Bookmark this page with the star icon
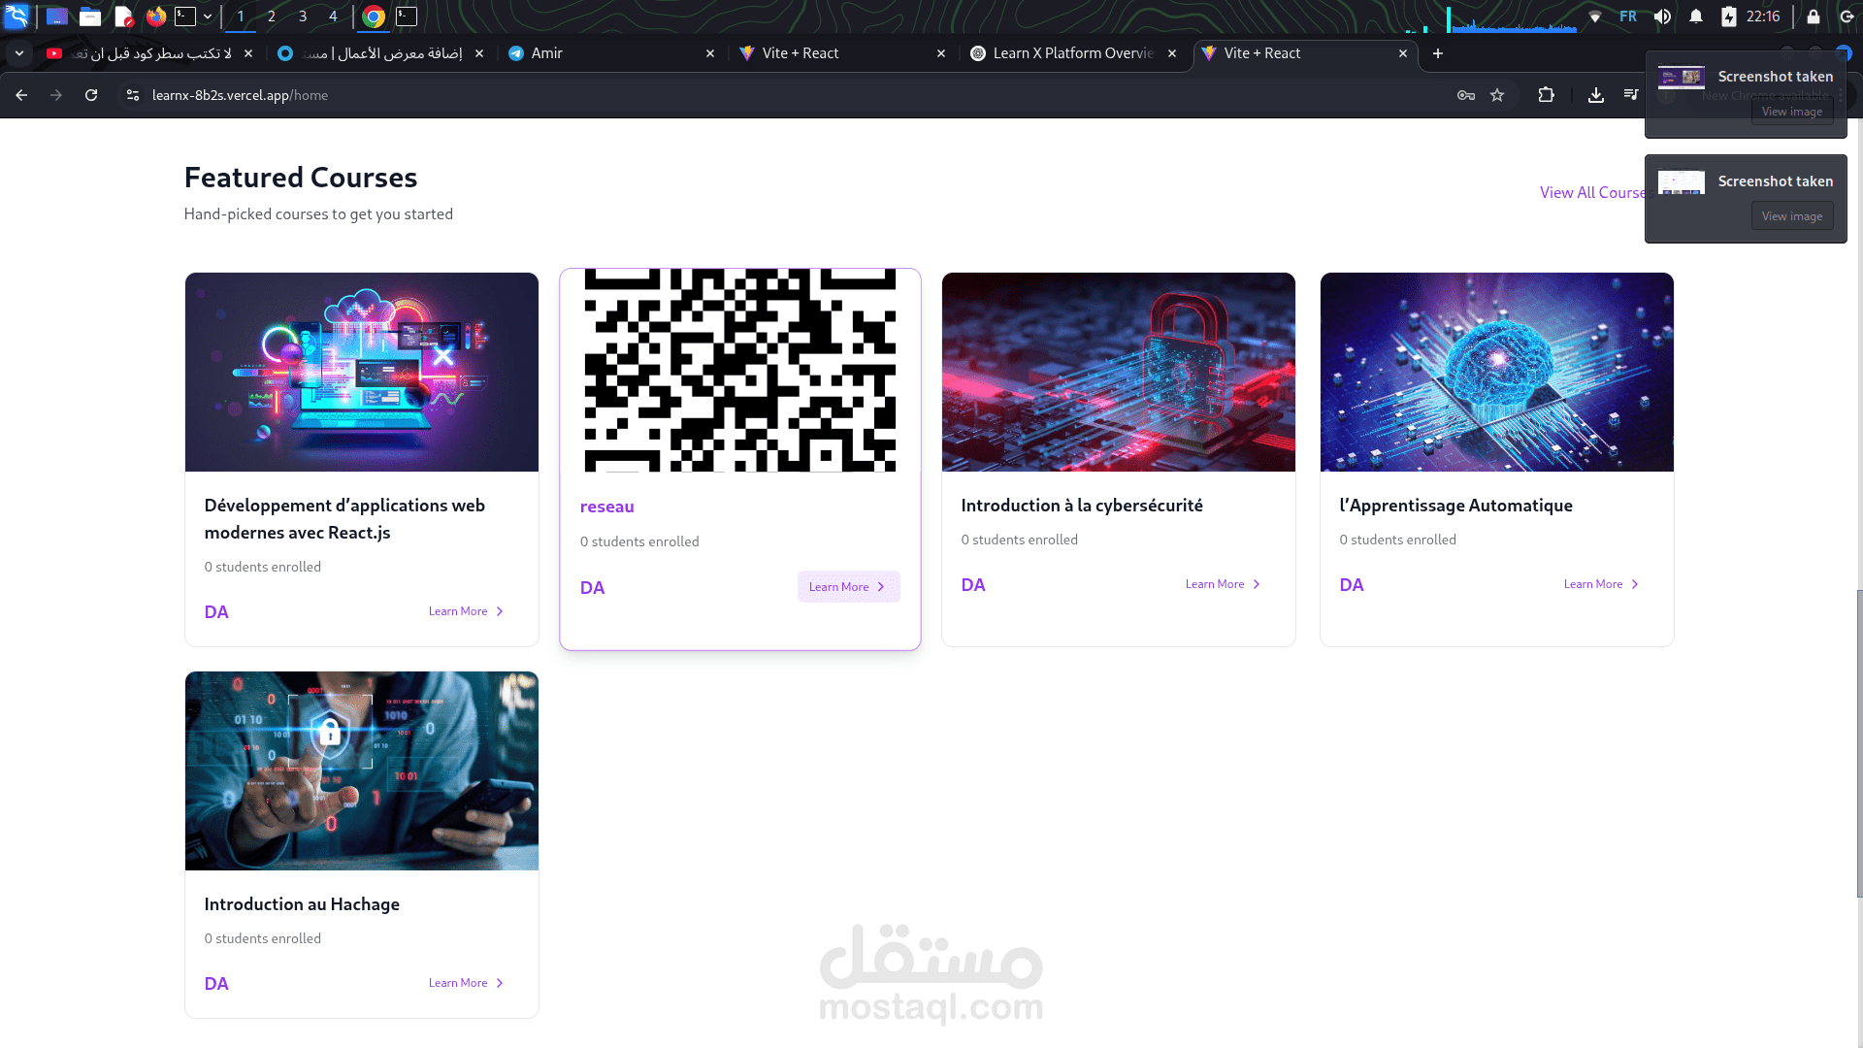Viewport: 1863px width, 1048px height. click(x=1497, y=95)
